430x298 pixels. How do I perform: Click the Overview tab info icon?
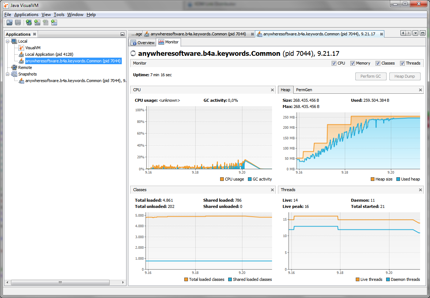133,43
